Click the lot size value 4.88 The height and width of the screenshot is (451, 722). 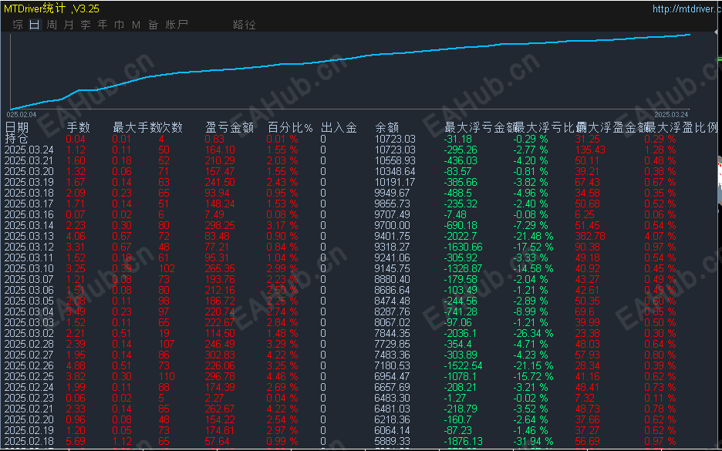click(76, 365)
